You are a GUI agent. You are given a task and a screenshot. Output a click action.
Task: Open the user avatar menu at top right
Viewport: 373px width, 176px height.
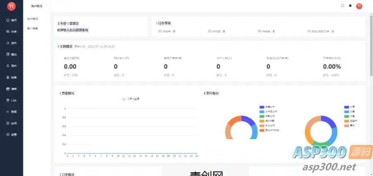(x=359, y=6)
